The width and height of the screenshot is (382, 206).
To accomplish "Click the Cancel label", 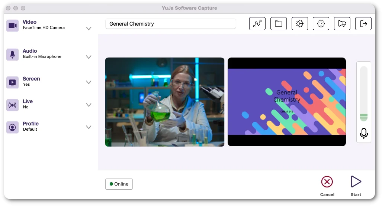I will (327, 194).
